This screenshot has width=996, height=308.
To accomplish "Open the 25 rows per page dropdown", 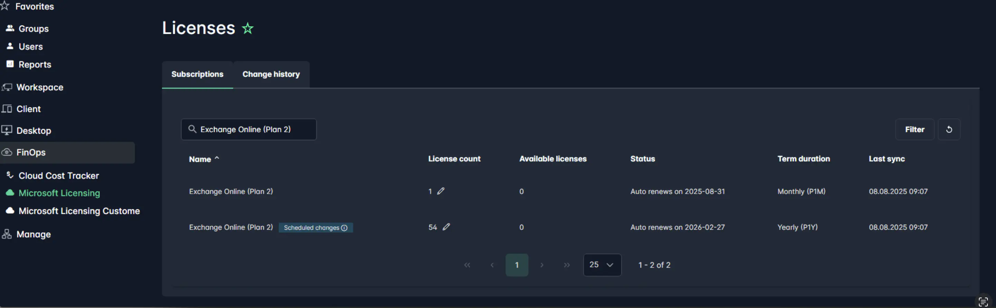I will pos(602,265).
